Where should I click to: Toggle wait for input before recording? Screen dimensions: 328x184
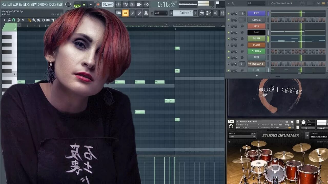pyautogui.click(x=125, y=4)
